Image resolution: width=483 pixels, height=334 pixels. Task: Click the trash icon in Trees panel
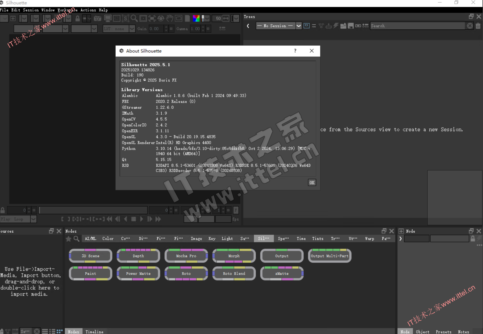478,26
